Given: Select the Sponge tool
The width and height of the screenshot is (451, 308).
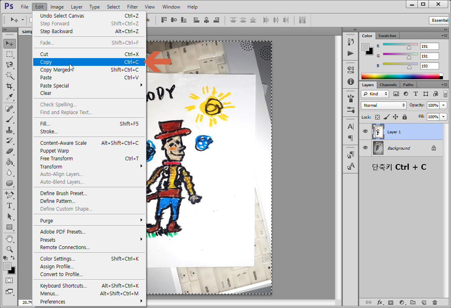Looking at the screenshot, I should pos(9,183).
